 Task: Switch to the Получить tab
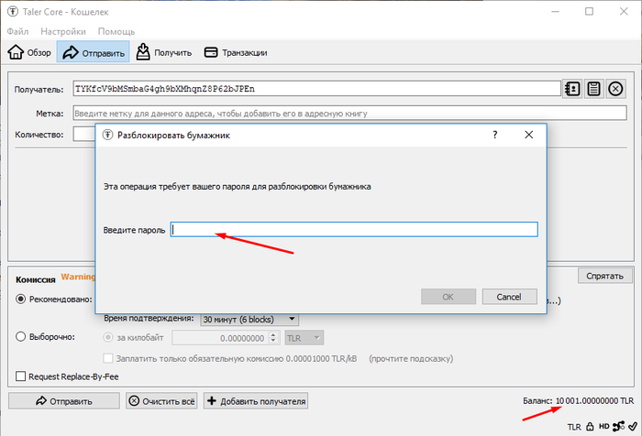tap(164, 52)
